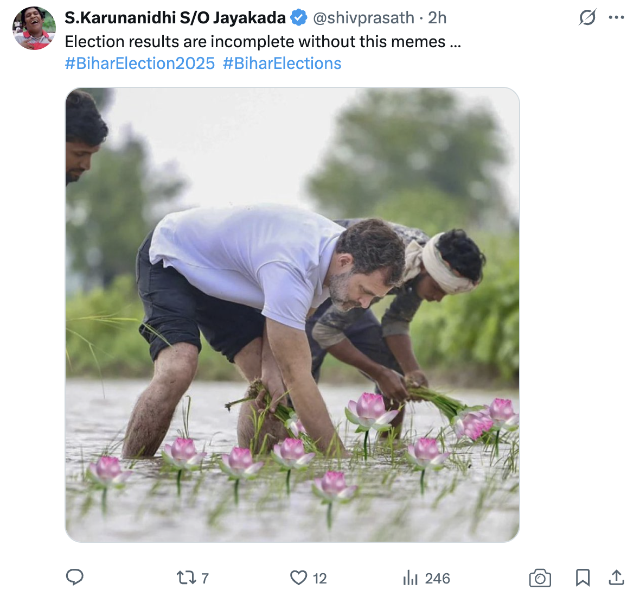Open the share menu via upload arrow icon
Image resolution: width=640 pixels, height=609 pixels.
click(x=617, y=578)
